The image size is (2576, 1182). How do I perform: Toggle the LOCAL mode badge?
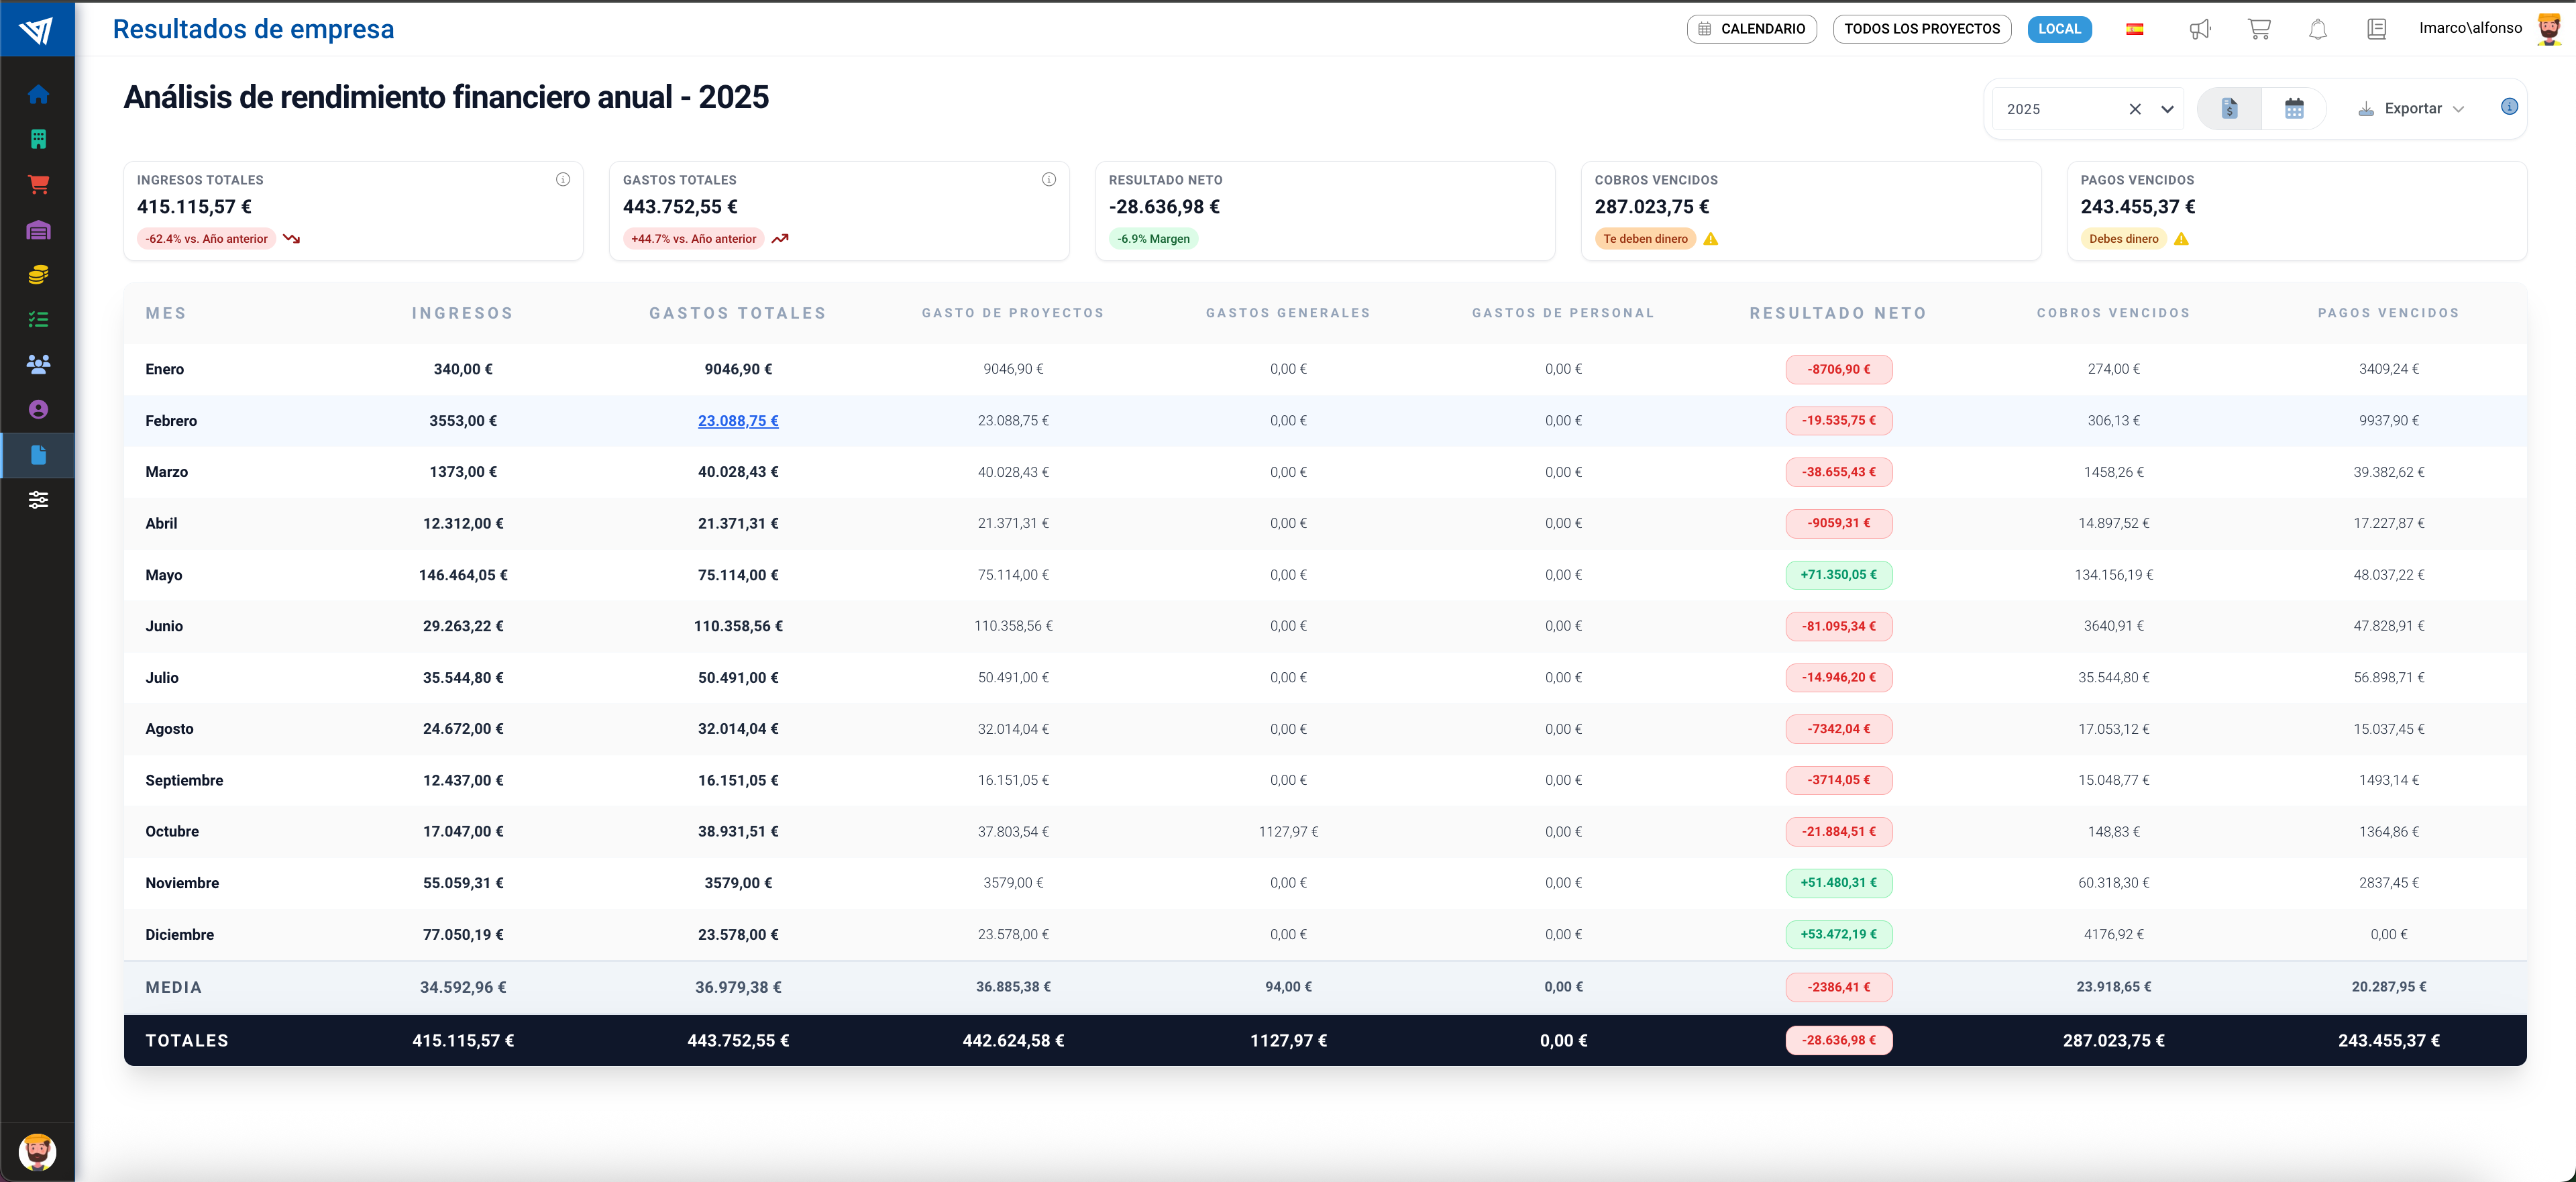pyautogui.click(x=2059, y=29)
